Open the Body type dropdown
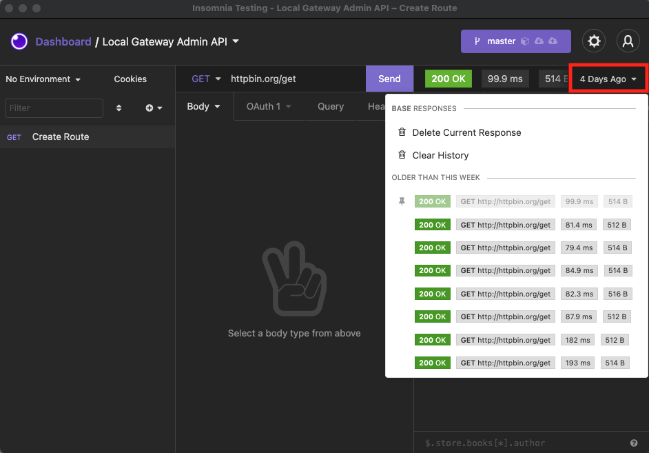This screenshot has width=649, height=453. click(203, 106)
